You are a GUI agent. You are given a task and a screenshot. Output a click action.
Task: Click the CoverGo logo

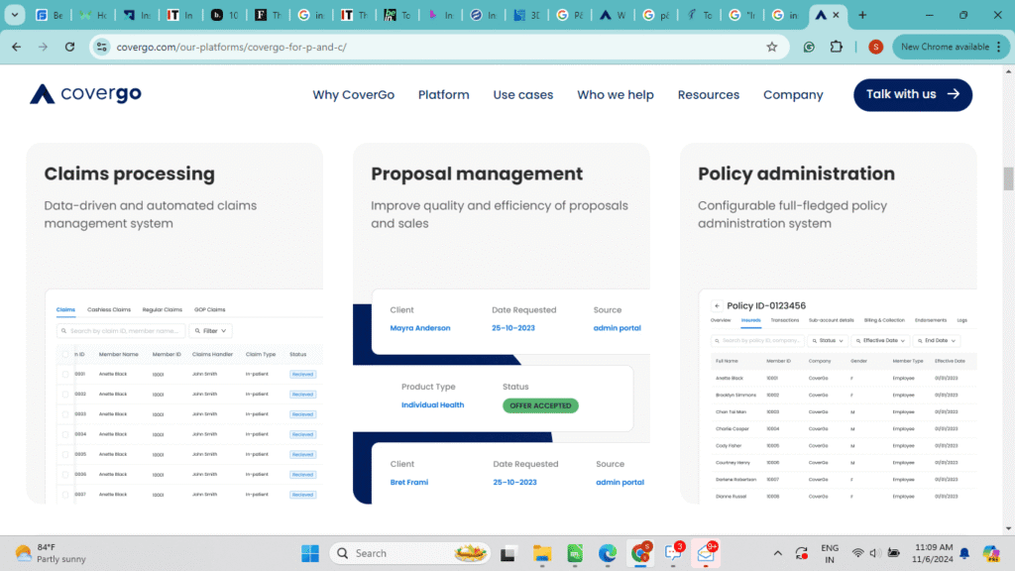point(85,94)
